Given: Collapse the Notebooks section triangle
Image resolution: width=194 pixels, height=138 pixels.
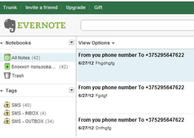Looking at the screenshot, I should (x=2, y=43).
